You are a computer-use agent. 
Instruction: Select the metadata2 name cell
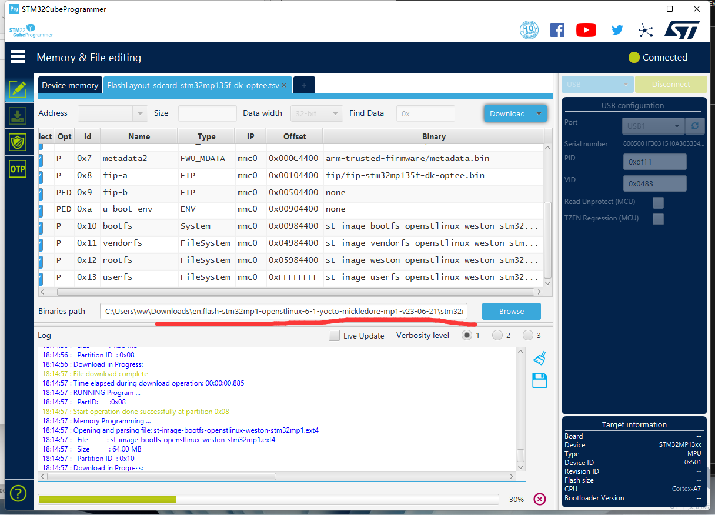(x=139, y=158)
